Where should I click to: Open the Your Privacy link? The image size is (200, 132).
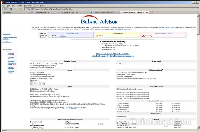coord(7,42)
